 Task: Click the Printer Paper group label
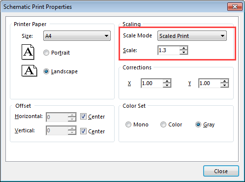pos(30,24)
